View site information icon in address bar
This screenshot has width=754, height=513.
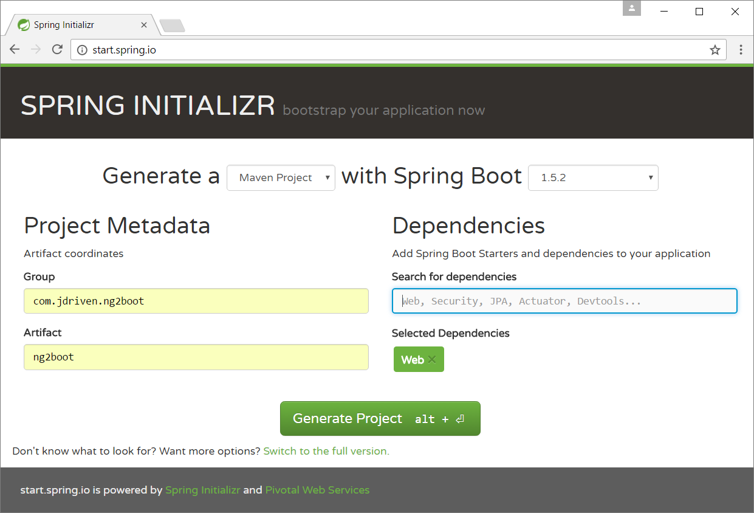point(82,50)
